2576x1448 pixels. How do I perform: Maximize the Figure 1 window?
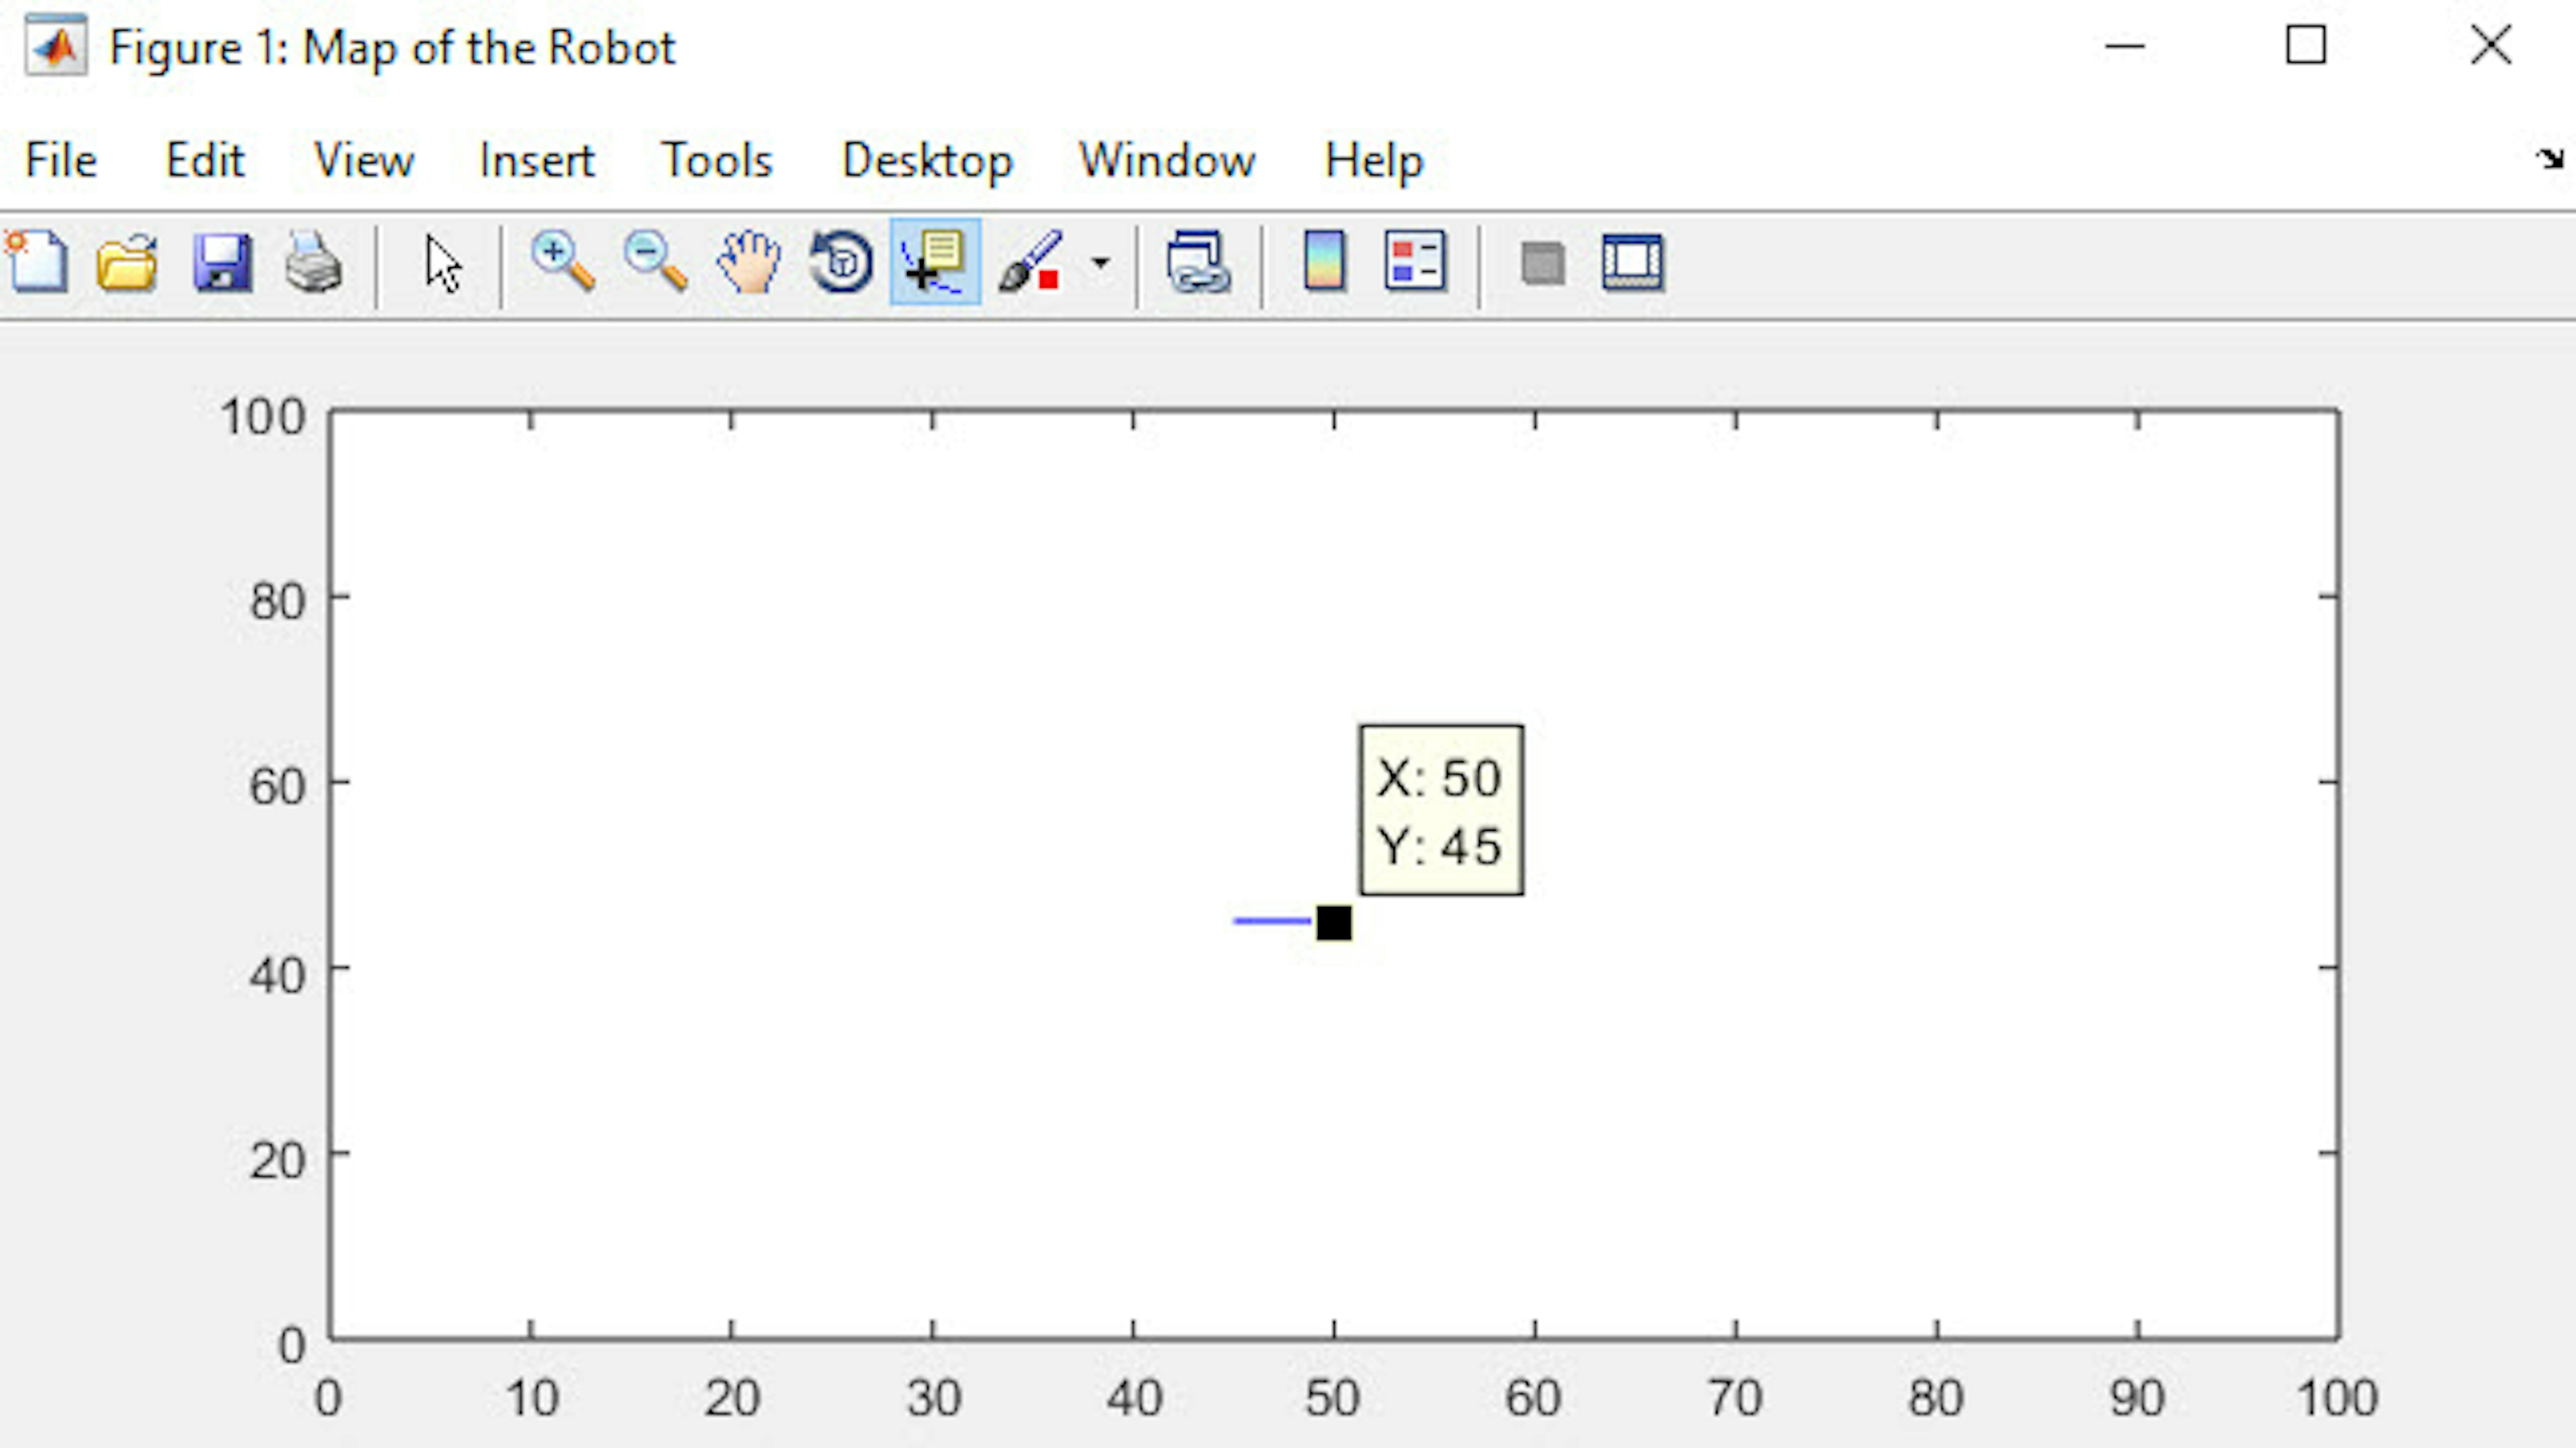(x=2306, y=45)
